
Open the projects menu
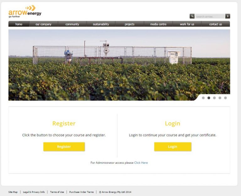tap(130, 24)
